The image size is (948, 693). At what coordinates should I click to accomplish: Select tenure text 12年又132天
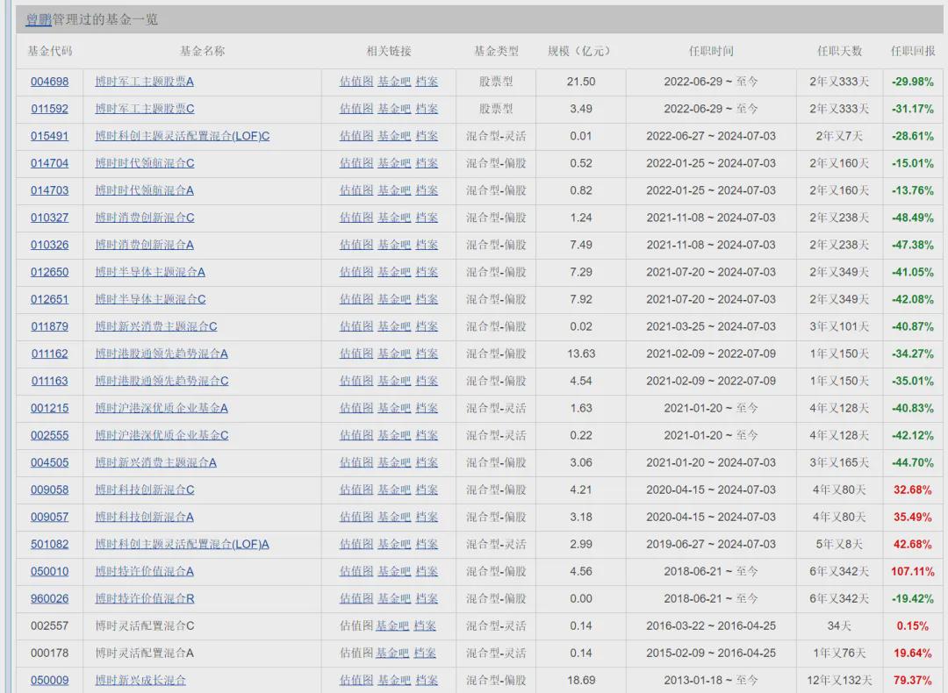839,680
